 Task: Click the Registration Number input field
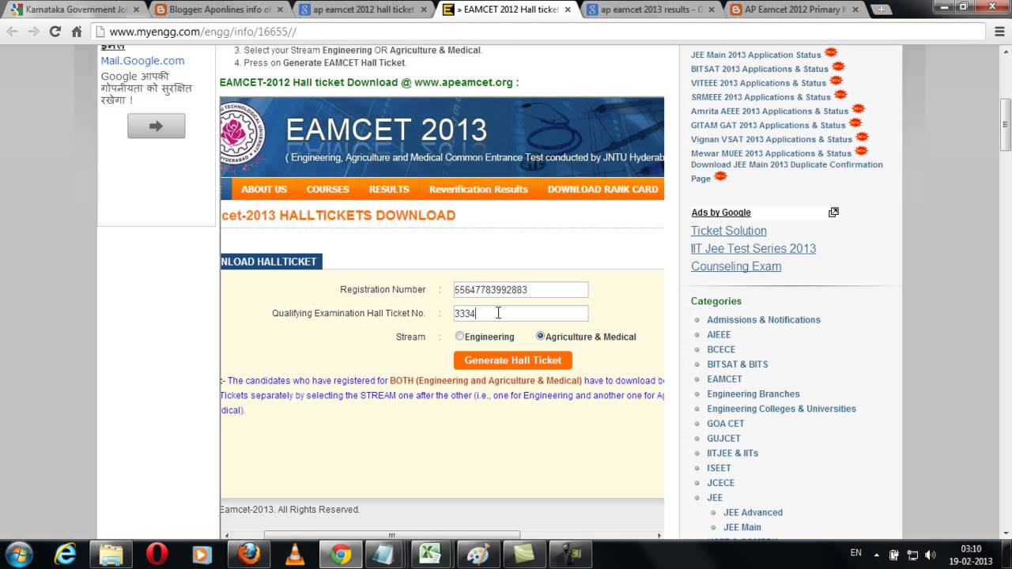click(x=520, y=289)
